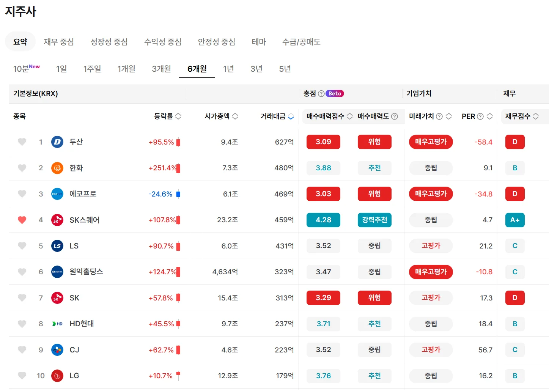Switch to the 재무 중심 tab

pos(59,42)
